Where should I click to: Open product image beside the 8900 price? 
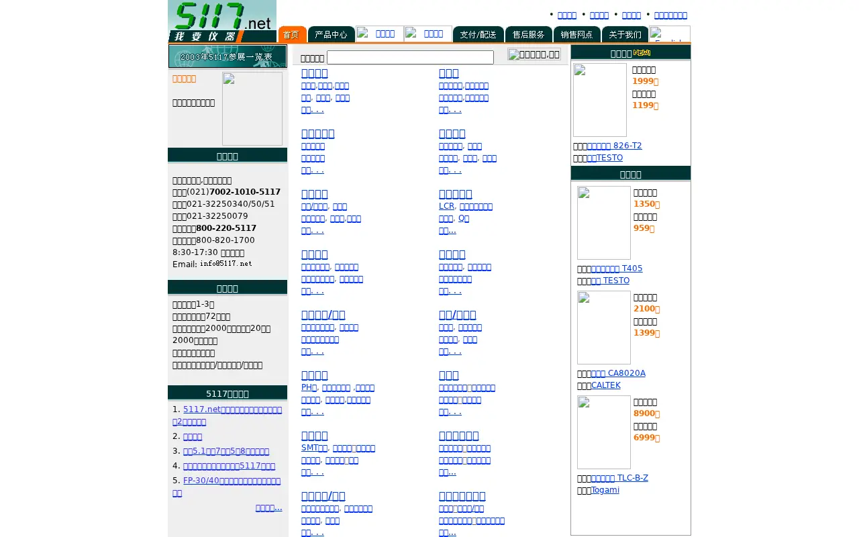point(604,432)
